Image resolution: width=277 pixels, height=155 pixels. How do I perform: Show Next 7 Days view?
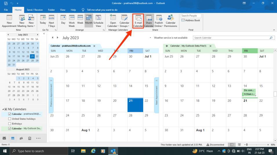(x=51, y=21)
